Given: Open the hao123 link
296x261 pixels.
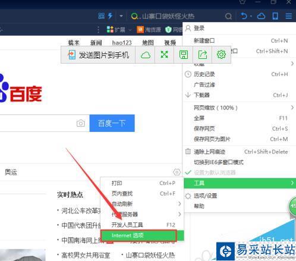Looking at the screenshot, I should 122,43.
